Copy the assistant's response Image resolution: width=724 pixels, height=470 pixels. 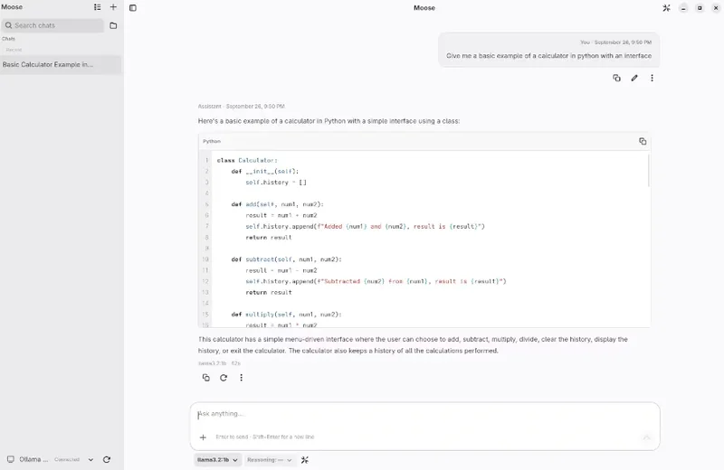tap(206, 378)
